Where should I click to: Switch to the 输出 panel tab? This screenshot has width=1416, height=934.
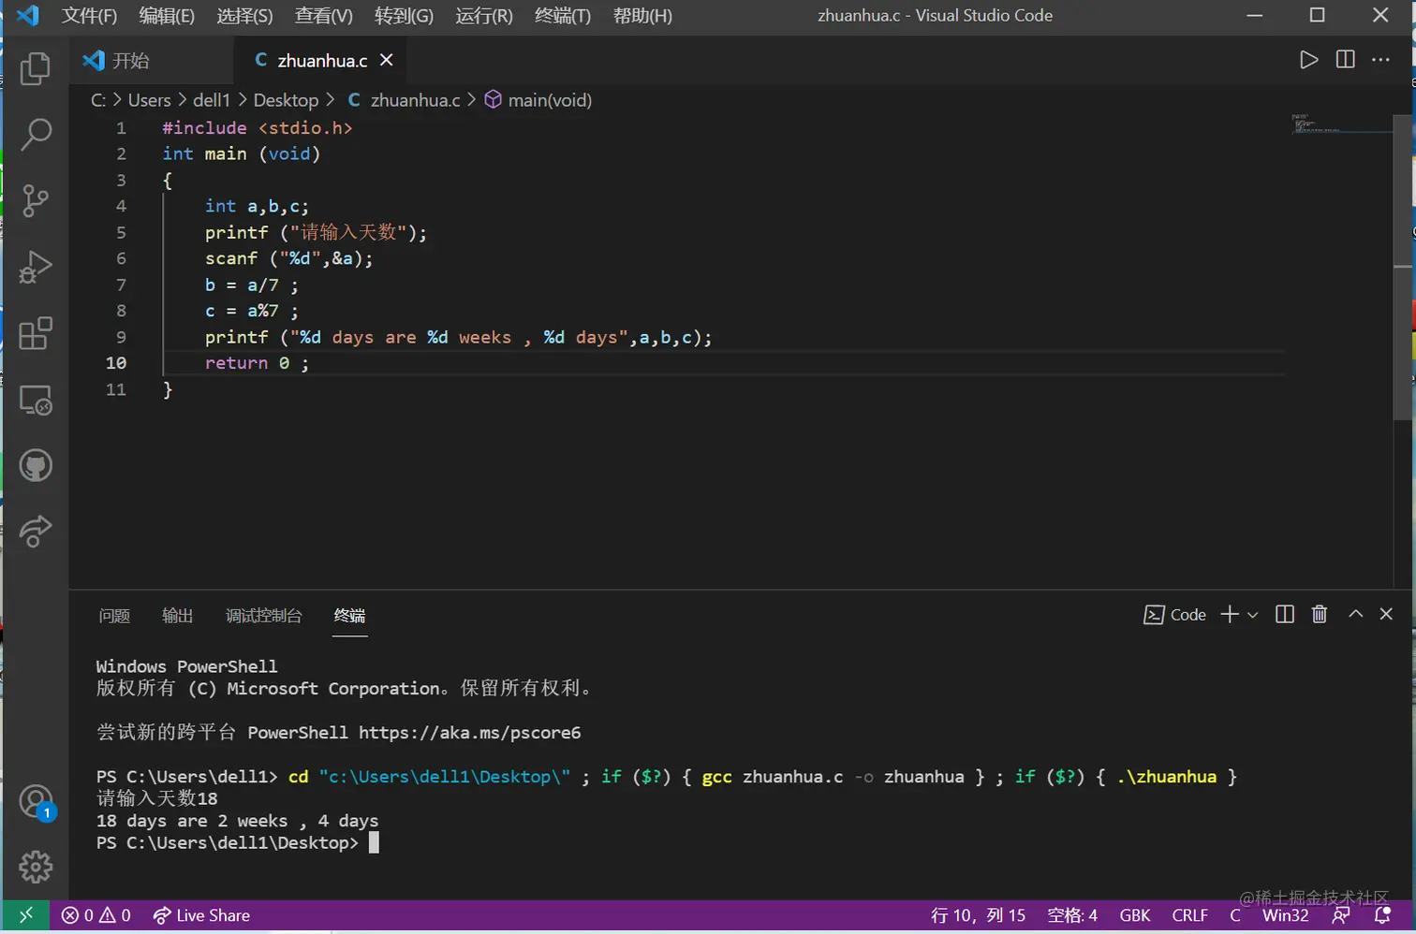tap(177, 615)
